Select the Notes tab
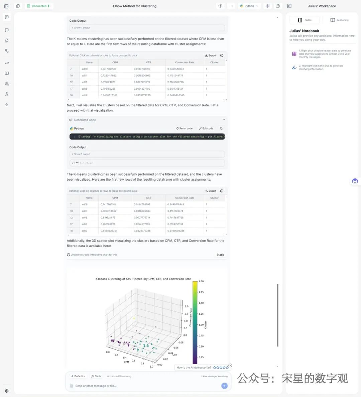Viewport: 361px width, 397px height. [x=305, y=20]
